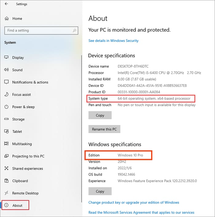
Task: Click the Tablet icon
Action: click(x=6, y=132)
